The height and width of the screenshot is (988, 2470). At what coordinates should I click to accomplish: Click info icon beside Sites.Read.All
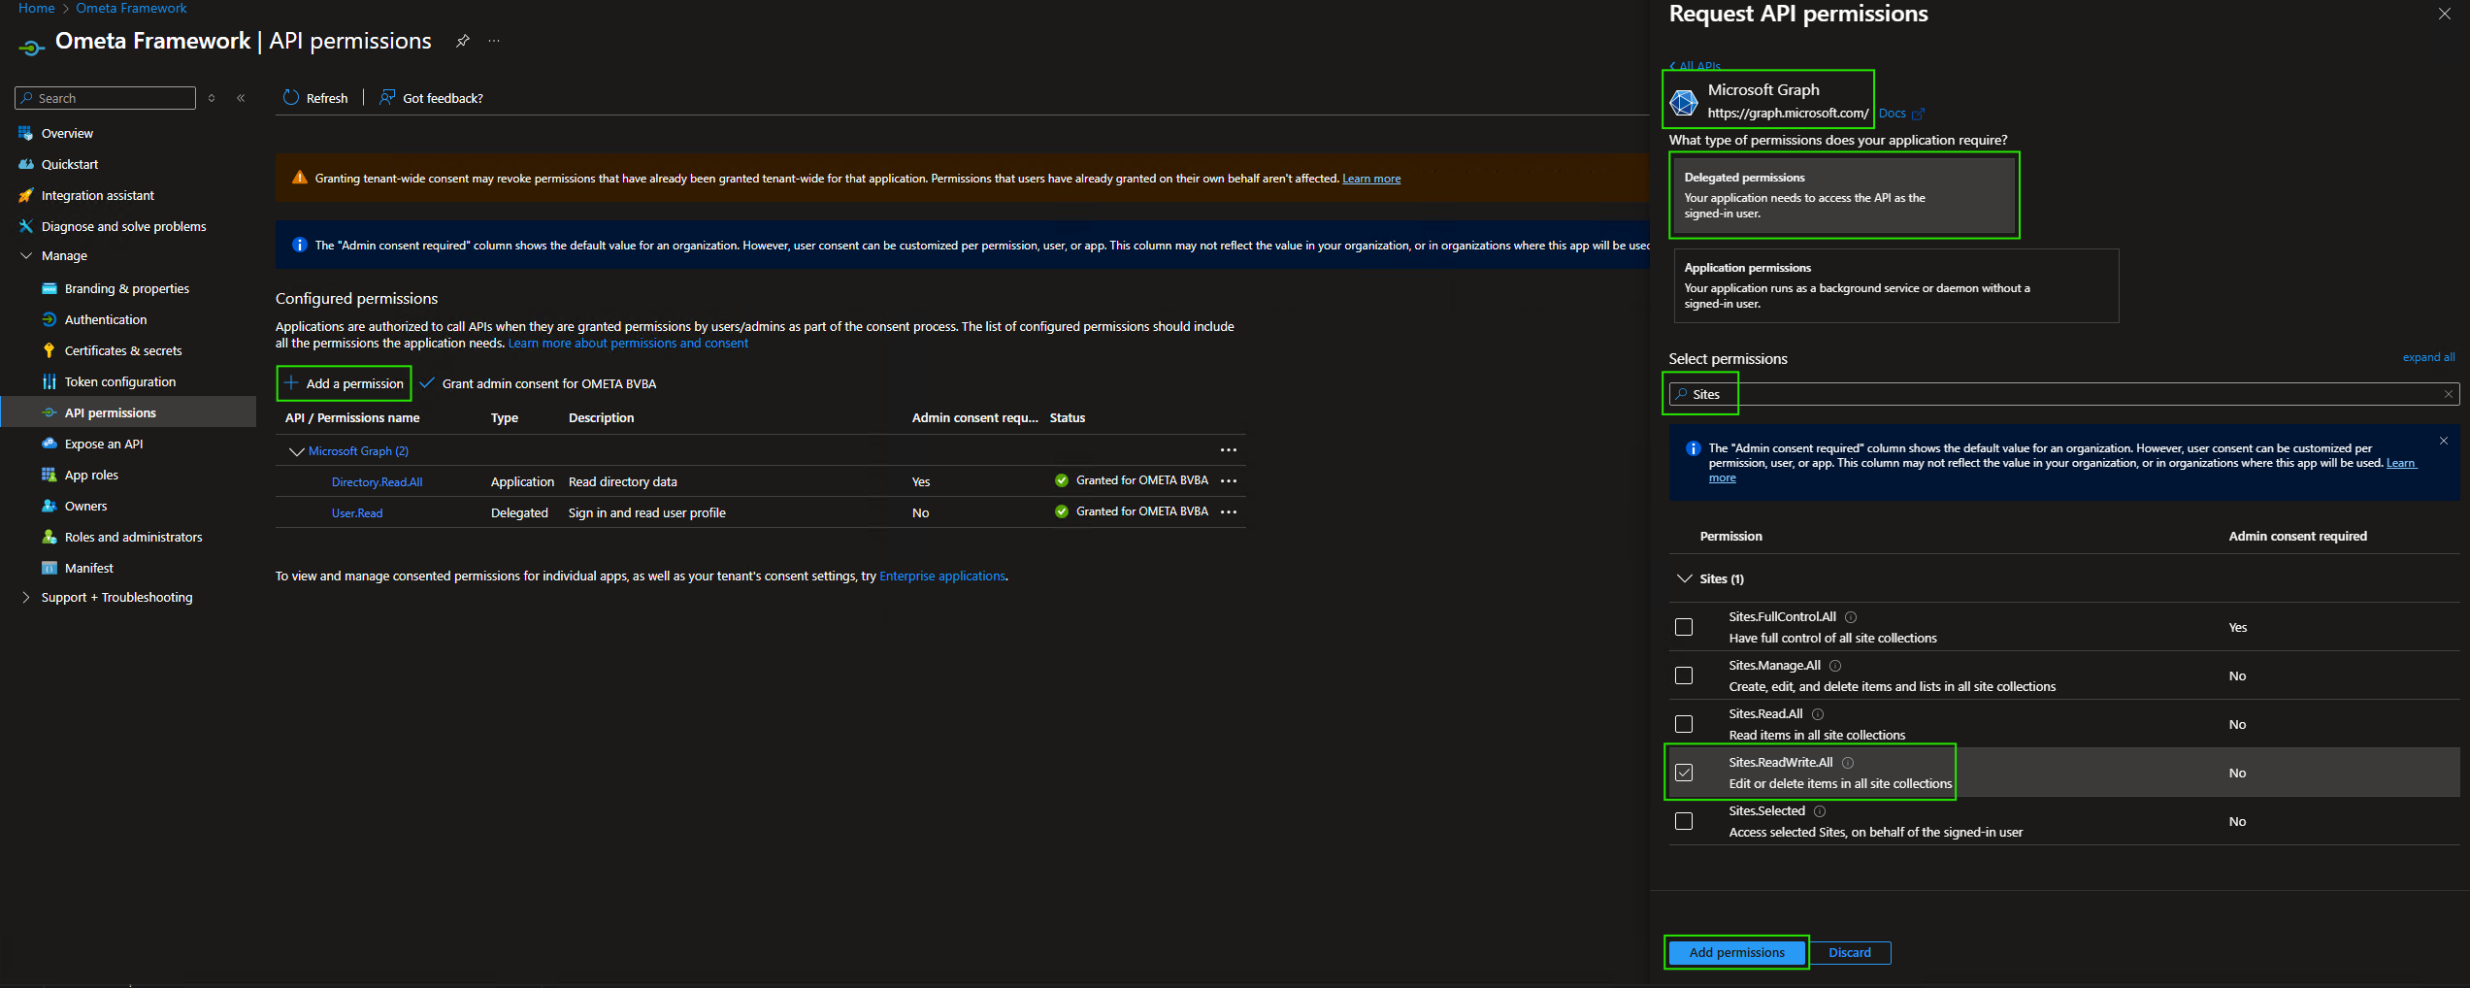pos(1818,714)
